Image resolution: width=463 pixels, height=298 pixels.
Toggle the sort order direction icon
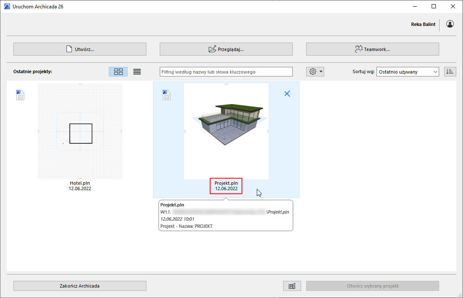pyautogui.click(x=450, y=72)
